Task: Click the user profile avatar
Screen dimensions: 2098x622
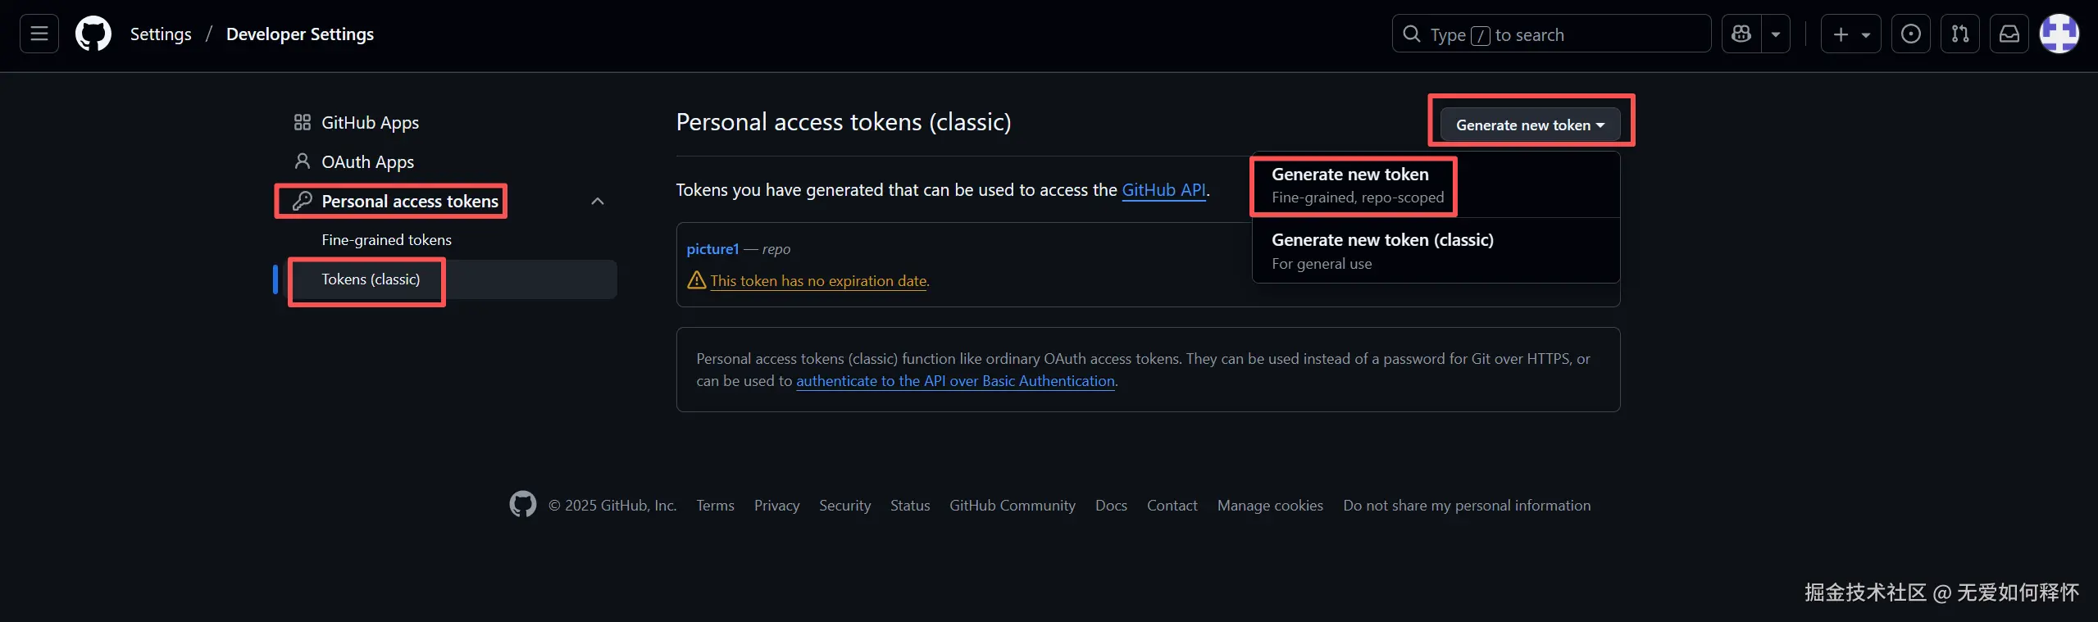Action: 2059,34
